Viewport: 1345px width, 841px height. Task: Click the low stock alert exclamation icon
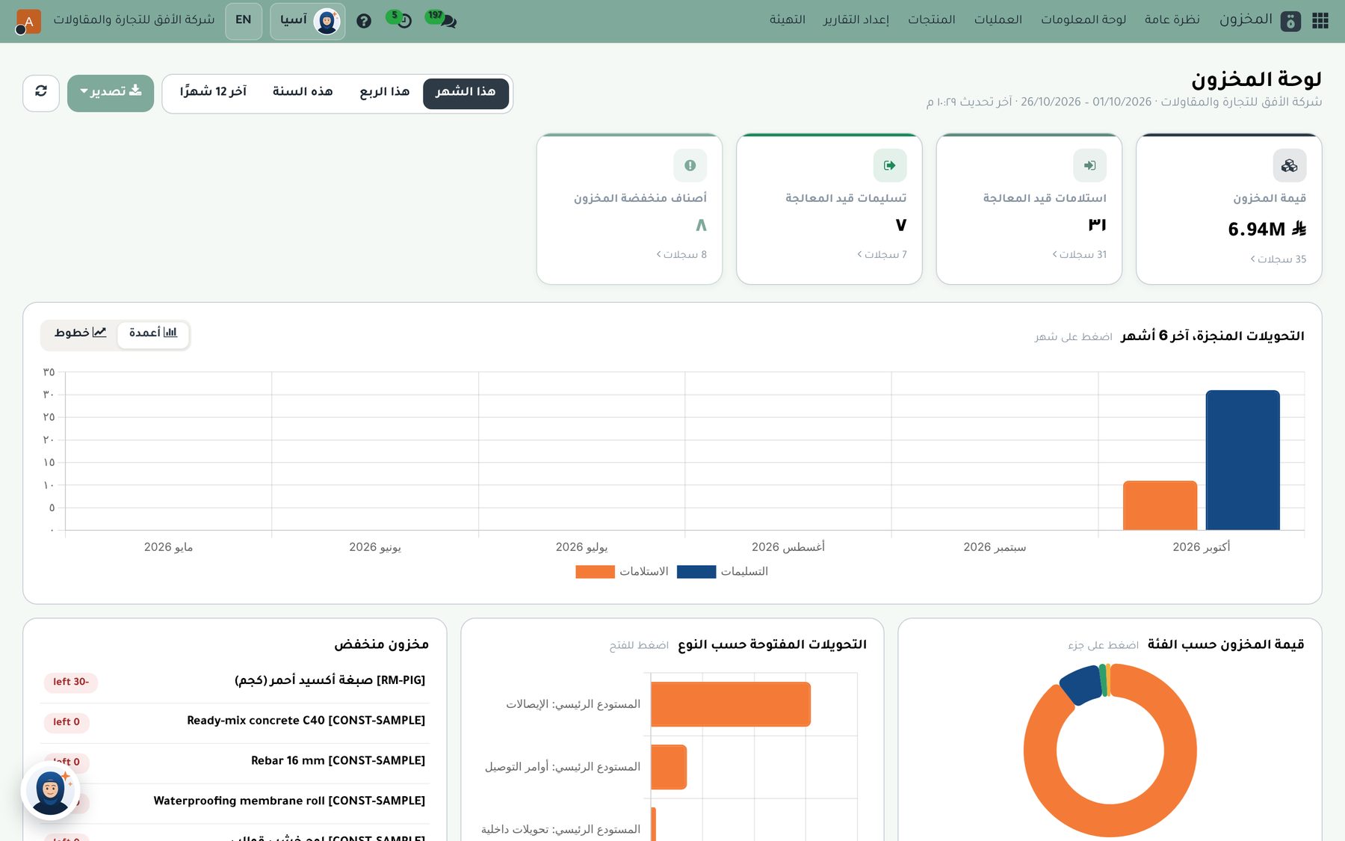click(x=690, y=166)
